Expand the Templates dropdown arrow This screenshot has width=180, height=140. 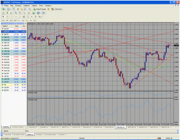tap(45, 13)
